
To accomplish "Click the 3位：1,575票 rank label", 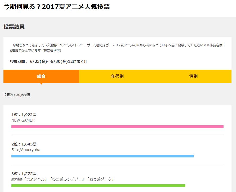I will tap(24, 174).
